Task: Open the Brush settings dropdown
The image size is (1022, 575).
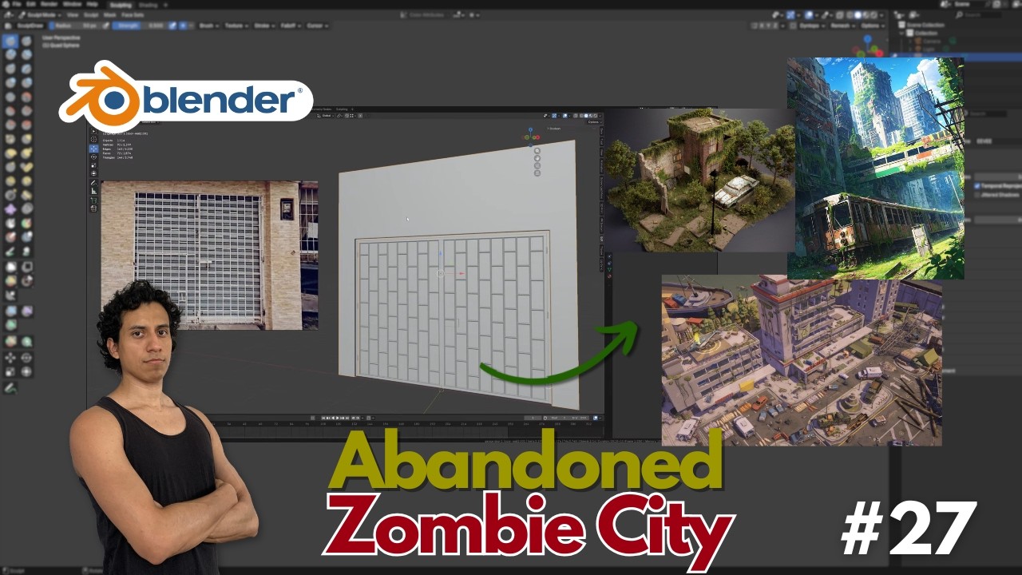Action: tap(209, 26)
